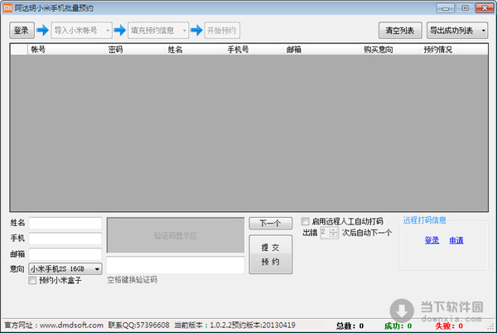497x333 pixels.
Task: Click the 清空列表 button
Action: pyautogui.click(x=400, y=31)
